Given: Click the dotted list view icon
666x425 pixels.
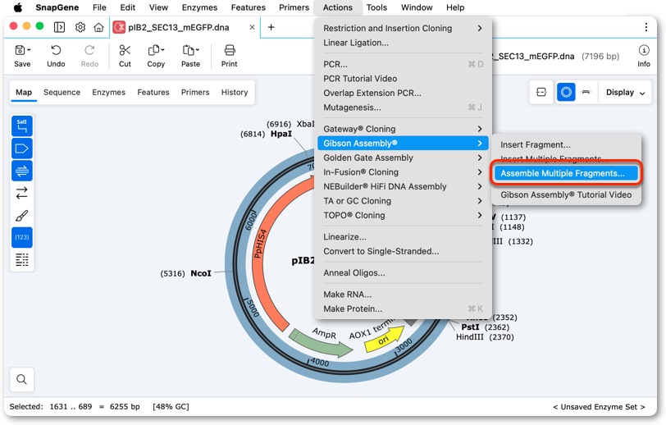Looking at the screenshot, I should (x=21, y=259).
